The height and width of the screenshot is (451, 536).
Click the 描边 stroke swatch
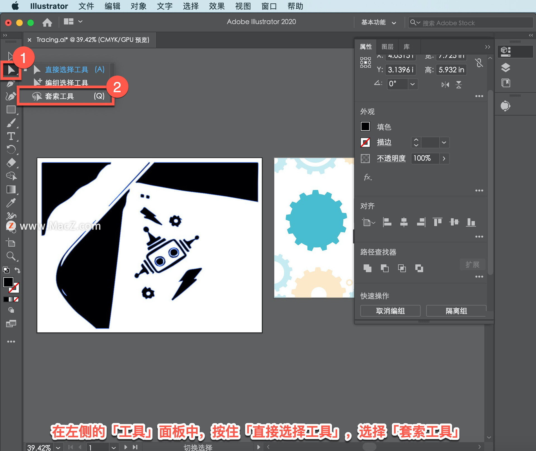point(365,142)
